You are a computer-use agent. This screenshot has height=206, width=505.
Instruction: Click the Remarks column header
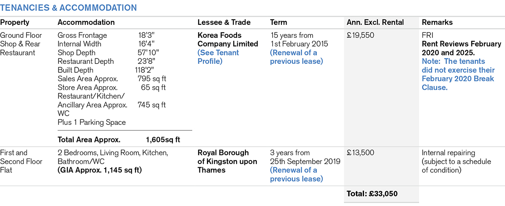tap(438, 23)
